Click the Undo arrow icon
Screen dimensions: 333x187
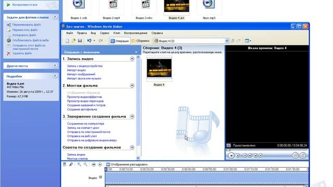[89, 41]
